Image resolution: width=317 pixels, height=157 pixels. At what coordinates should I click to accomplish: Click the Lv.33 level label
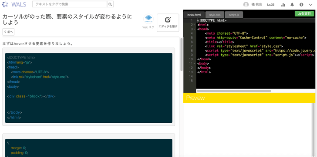[271, 5]
